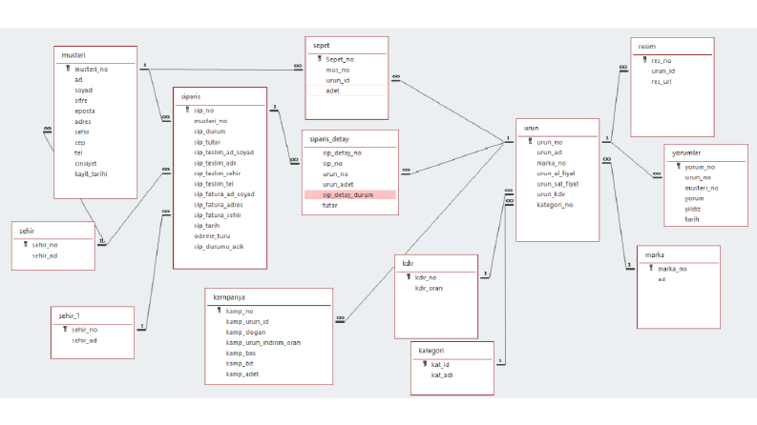The width and height of the screenshot is (757, 425).
Task: Click the res_url field in resim
Action: [661, 81]
